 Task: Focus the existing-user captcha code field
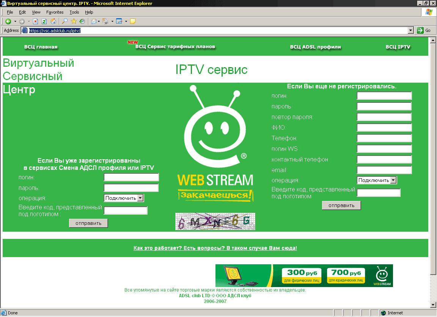(x=126, y=210)
